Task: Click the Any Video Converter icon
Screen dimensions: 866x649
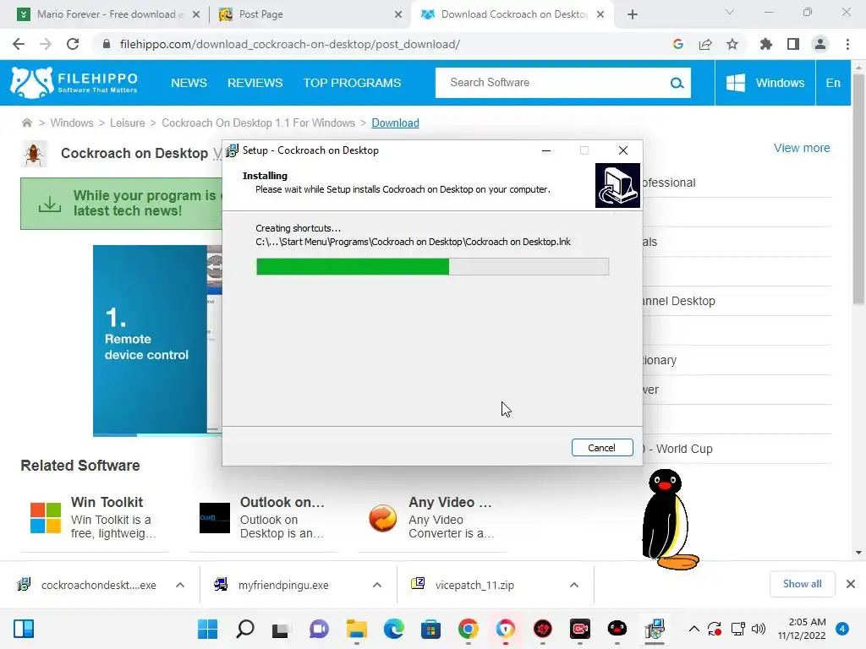Action: 383,518
